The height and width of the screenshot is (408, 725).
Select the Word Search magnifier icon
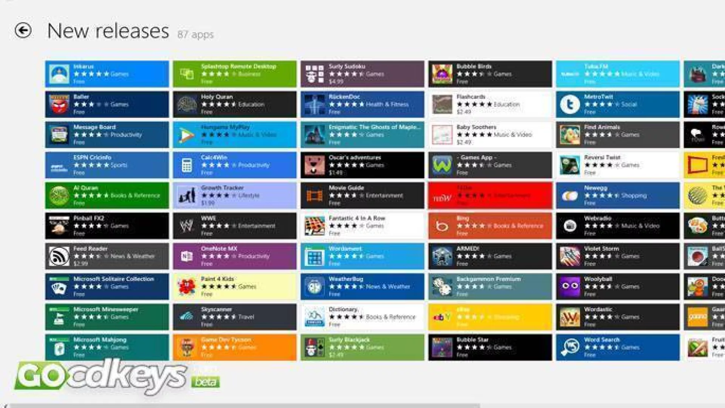tap(570, 347)
